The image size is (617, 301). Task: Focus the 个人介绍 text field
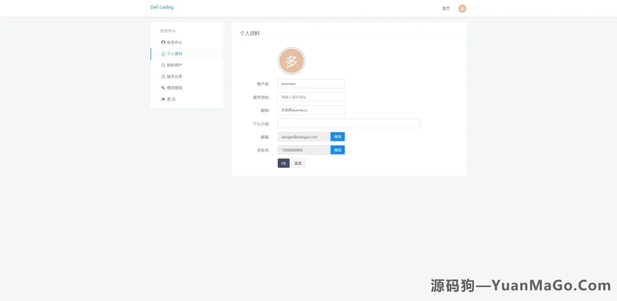click(349, 124)
